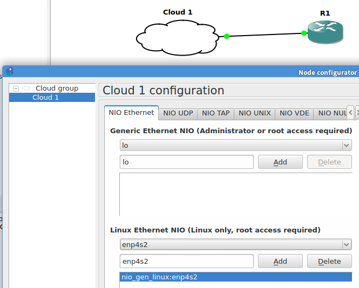Click the green link endpoint near R1
Viewport: 359px width, 288px height.
304,33
